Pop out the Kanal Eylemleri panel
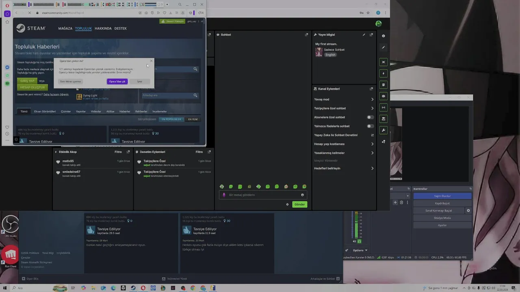The image size is (520, 292). pyautogui.click(x=371, y=89)
